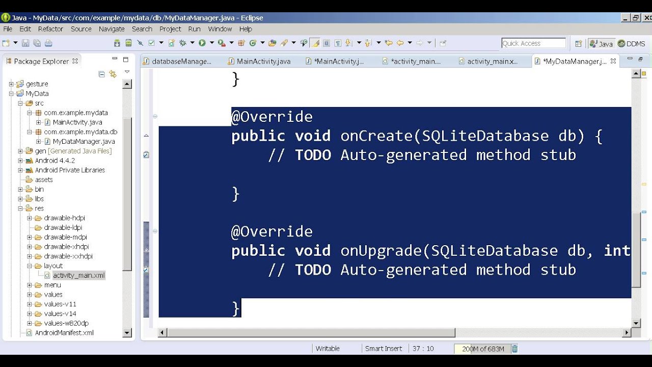The width and height of the screenshot is (652, 367).
Task: Toggle Block Selection Mode icon
Action: click(x=327, y=43)
